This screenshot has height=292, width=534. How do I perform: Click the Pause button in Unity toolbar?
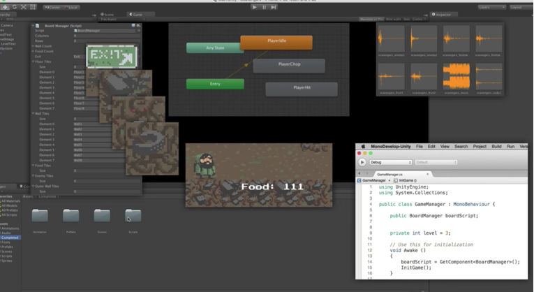(264, 7)
